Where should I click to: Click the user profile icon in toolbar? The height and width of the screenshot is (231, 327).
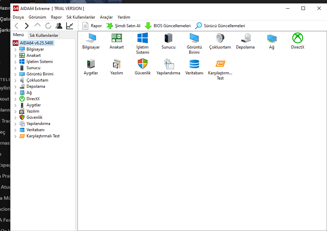59,26
